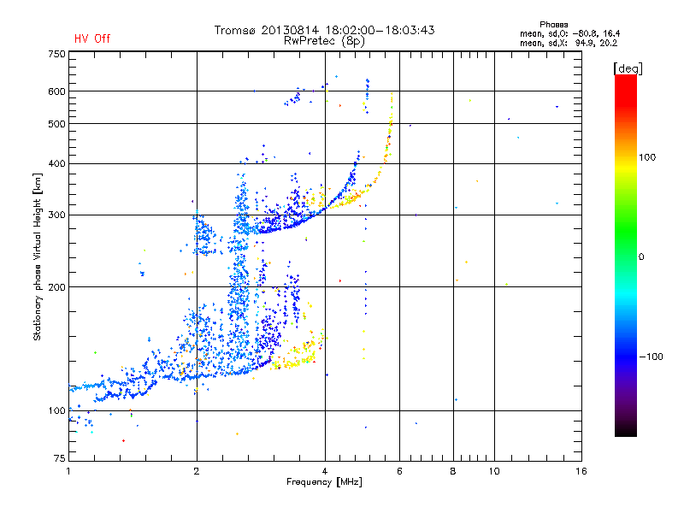The image size is (684, 513).
Task: Click the colorbar tick label '-100'
Action: point(651,357)
